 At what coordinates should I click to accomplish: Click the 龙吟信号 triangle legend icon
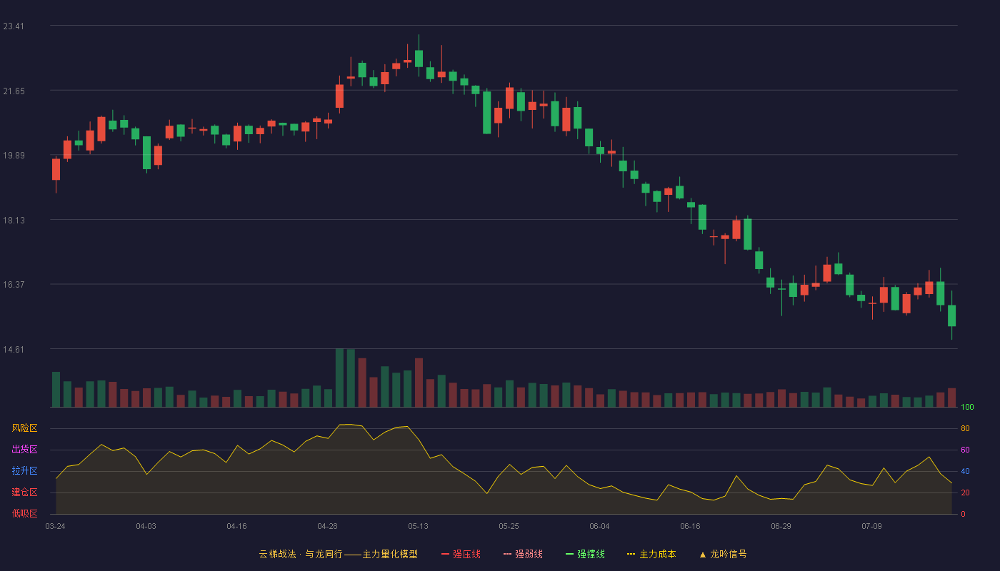(x=703, y=555)
